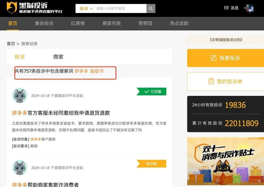Click the 24小时有效投诉 19836 counter
Image resolution: width=264 pixels, height=187 pixels.
pyautogui.click(x=219, y=105)
